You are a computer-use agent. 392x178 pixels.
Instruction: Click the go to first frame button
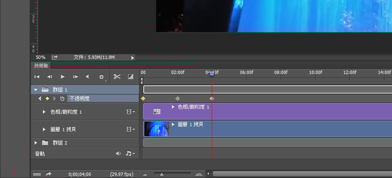37,77
